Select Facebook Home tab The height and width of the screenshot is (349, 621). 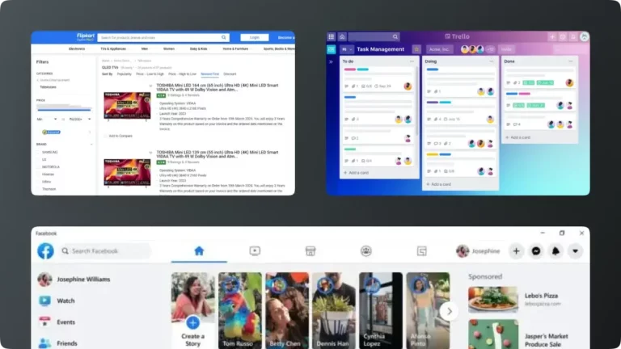click(x=199, y=251)
